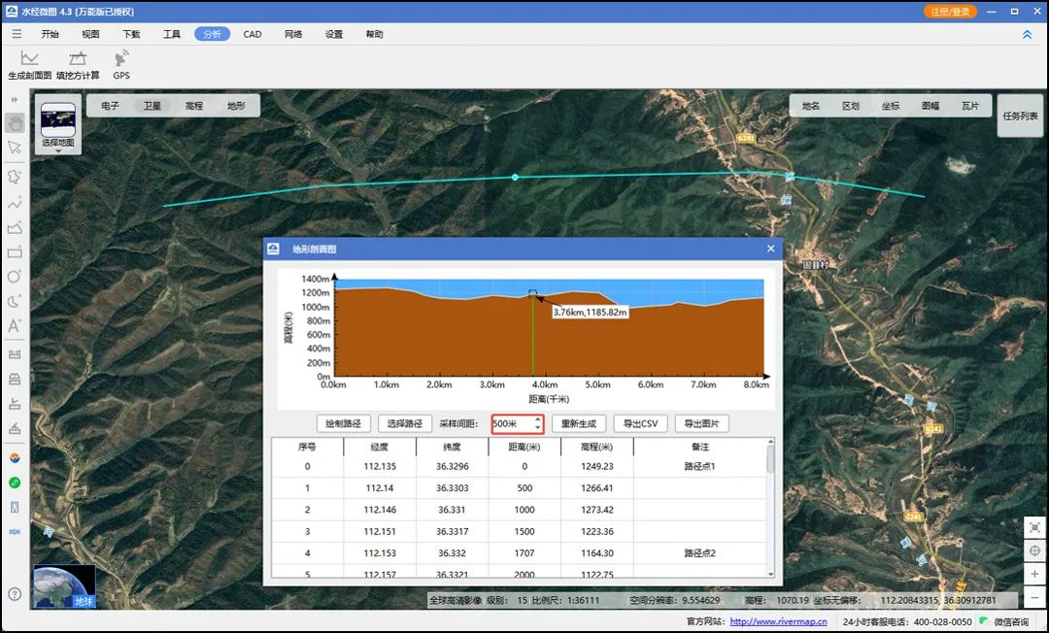Click the path midpoint node on map
Screen dimensions: 1049x633
(515, 177)
